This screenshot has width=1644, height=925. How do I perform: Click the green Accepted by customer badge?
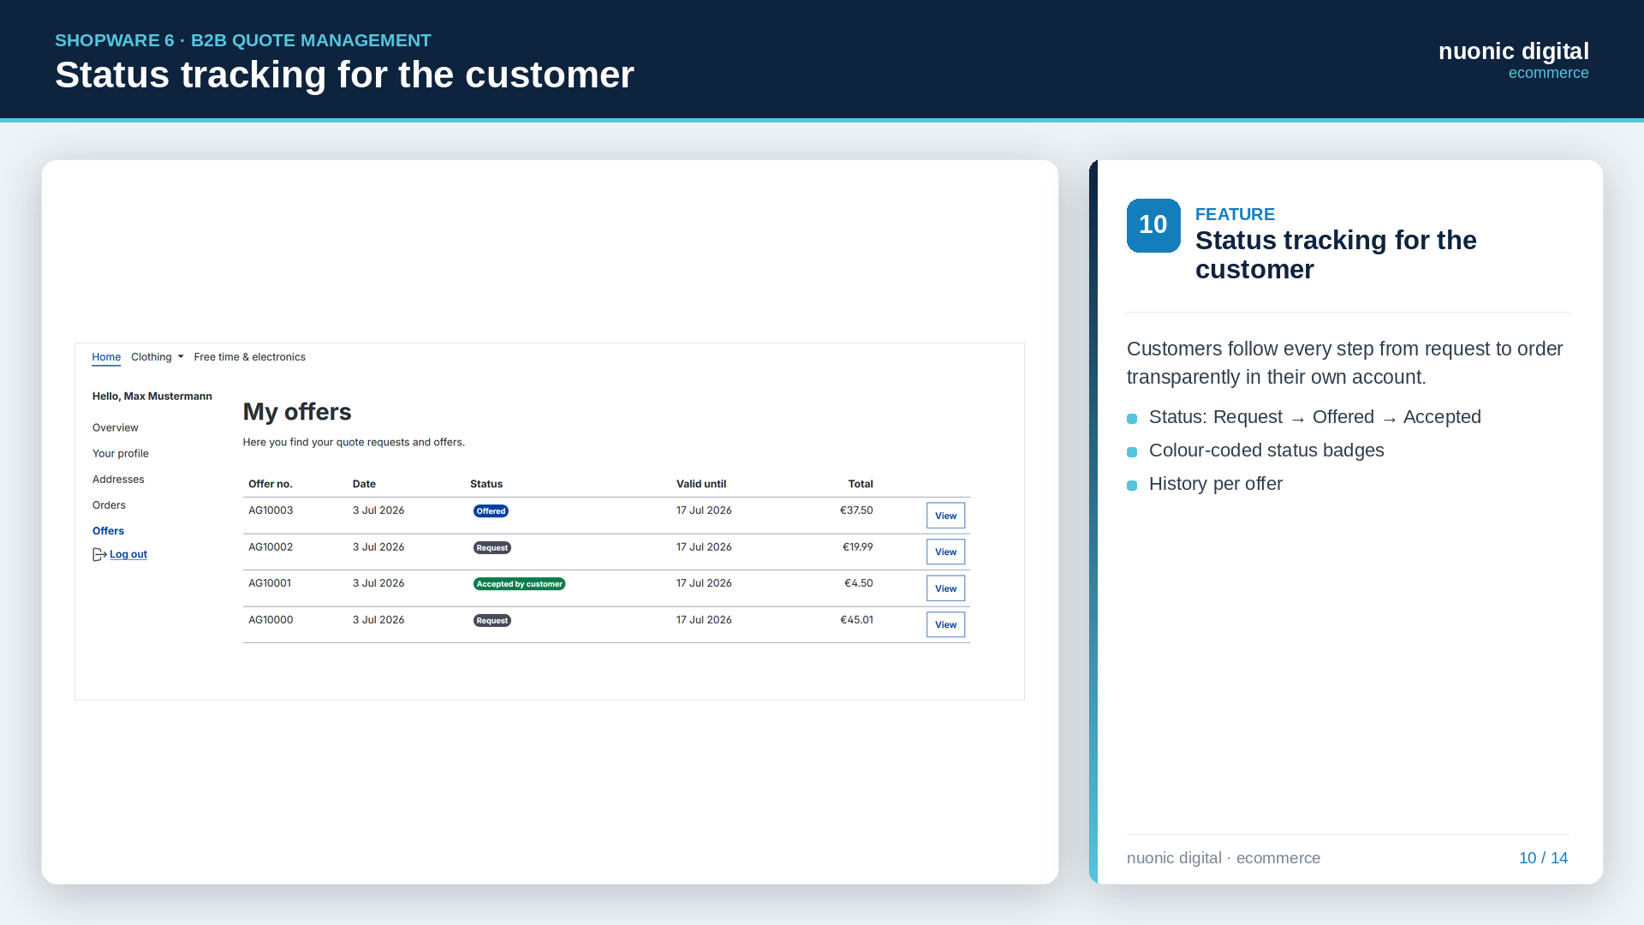519,584
